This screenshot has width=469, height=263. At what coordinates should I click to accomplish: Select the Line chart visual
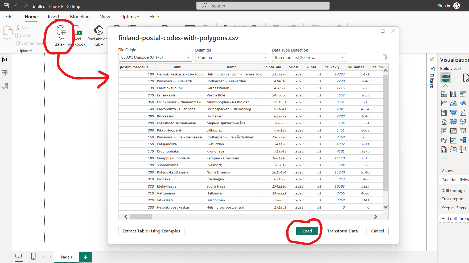(444, 103)
